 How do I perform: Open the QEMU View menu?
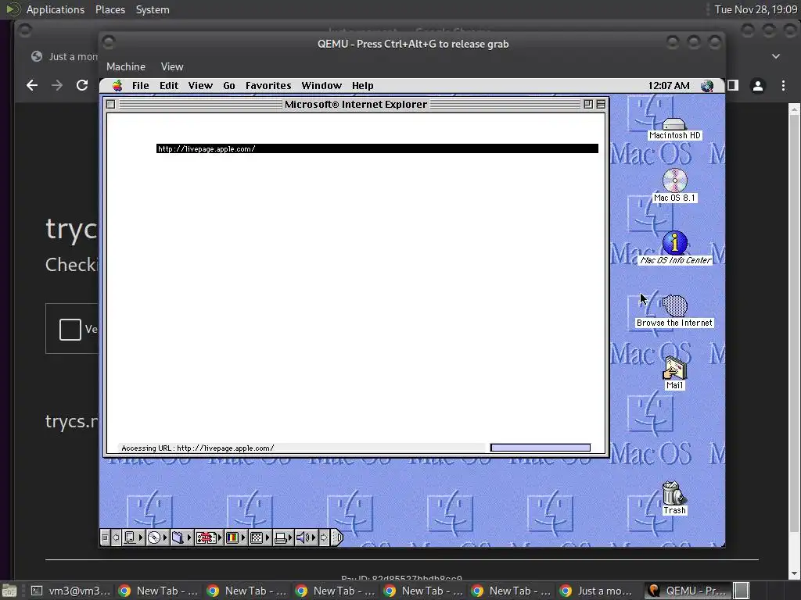point(172,67)
